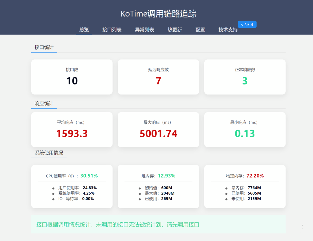Click the 接口数 card showing 10
The width and height of the screenshot is (313, 241).
click(x=72, y=77)
